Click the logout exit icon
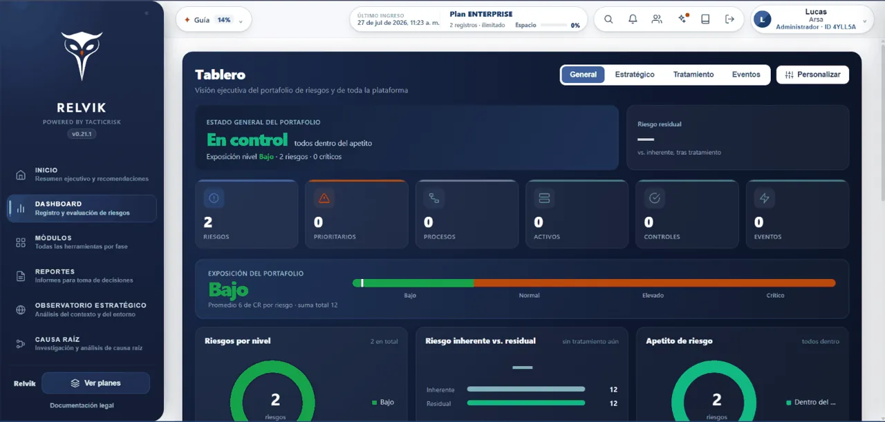The height and width of the screenshot is (422, 885). (x=729, y=19)
